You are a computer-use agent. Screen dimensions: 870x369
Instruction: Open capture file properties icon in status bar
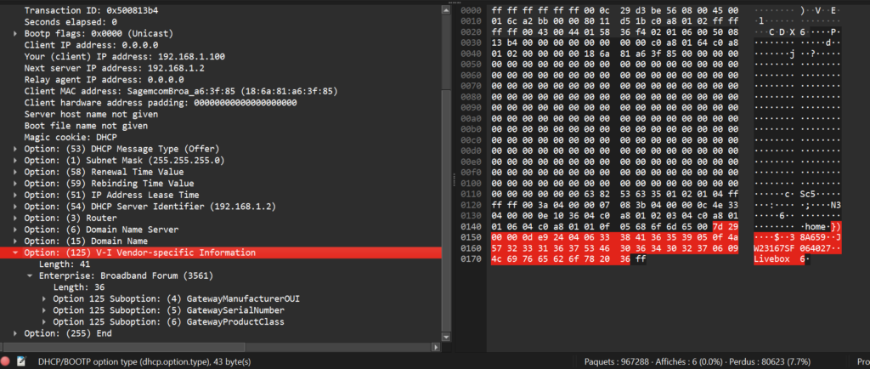tap(21, 362)
